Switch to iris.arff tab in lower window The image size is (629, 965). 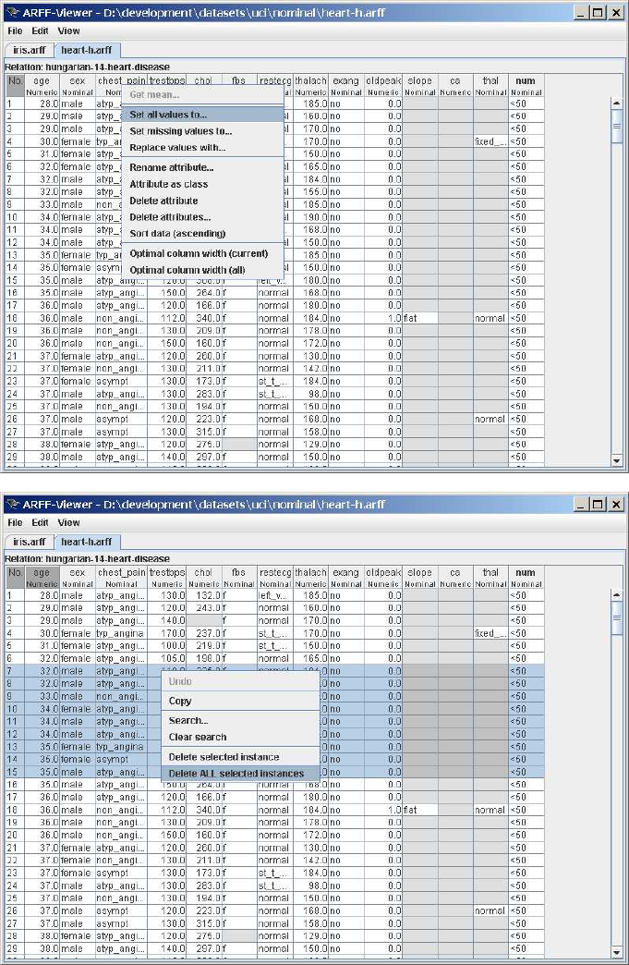pyautogui.click(x=30, y=543)
